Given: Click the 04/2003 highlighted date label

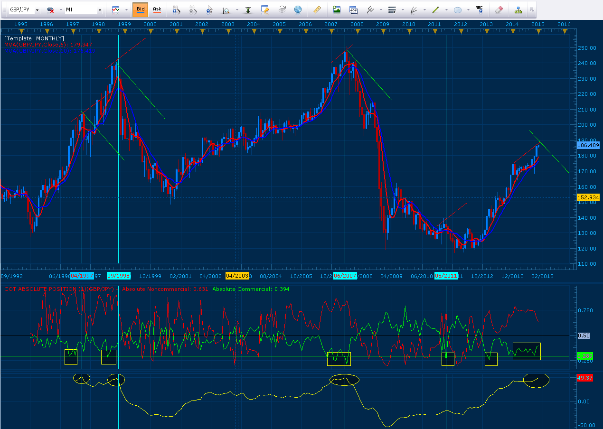Looking at the screenshot, I should [237, 276].
